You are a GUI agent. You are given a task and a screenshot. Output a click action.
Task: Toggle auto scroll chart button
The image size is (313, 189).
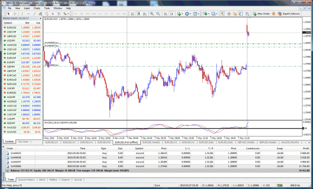(165, 14)
